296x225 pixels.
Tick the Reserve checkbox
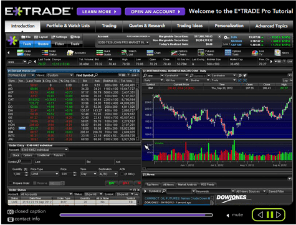[x=35, y=183]
